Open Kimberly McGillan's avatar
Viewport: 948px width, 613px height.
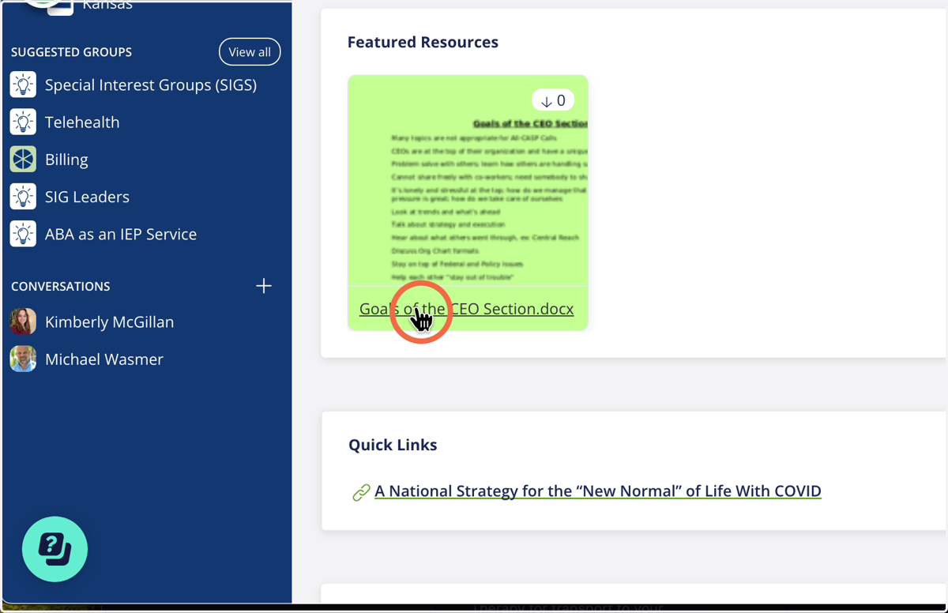[23, 322]
